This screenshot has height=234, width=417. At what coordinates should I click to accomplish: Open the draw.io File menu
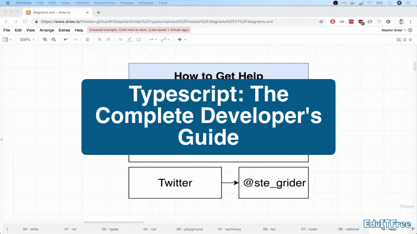click(x=7, y=30)
